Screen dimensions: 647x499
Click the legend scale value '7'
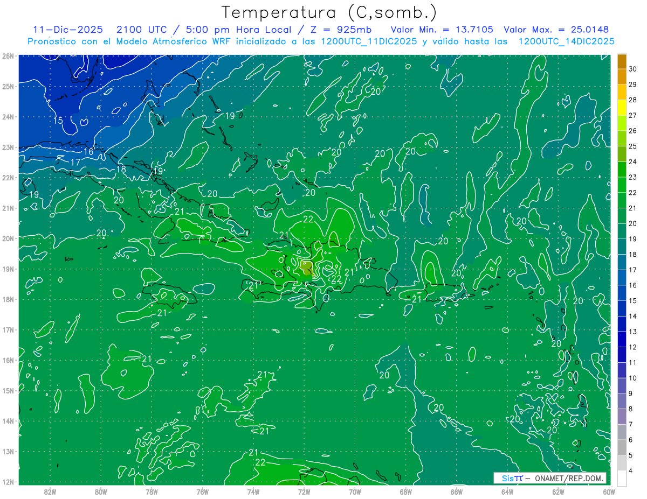[631, 425]
